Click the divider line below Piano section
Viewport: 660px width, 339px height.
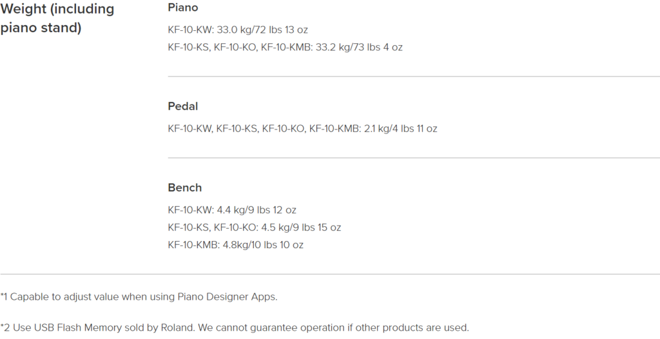tap(414, 77)
